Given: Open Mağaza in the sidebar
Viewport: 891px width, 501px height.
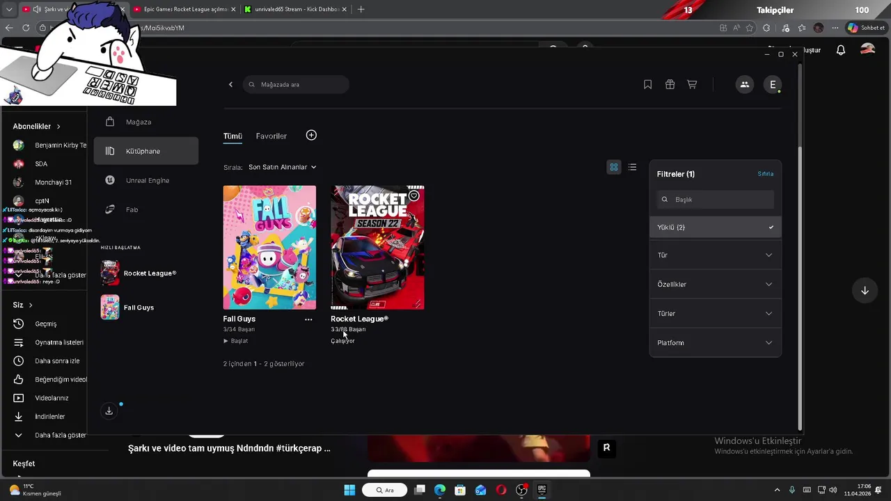Looking at the screenshot, I should click(x=146, y=122).
